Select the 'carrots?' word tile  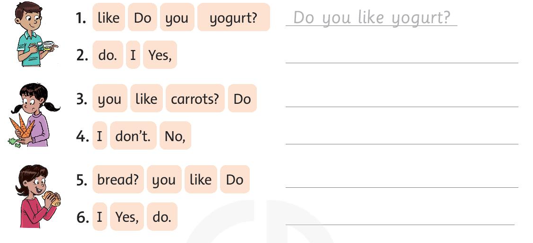point(195,99)
